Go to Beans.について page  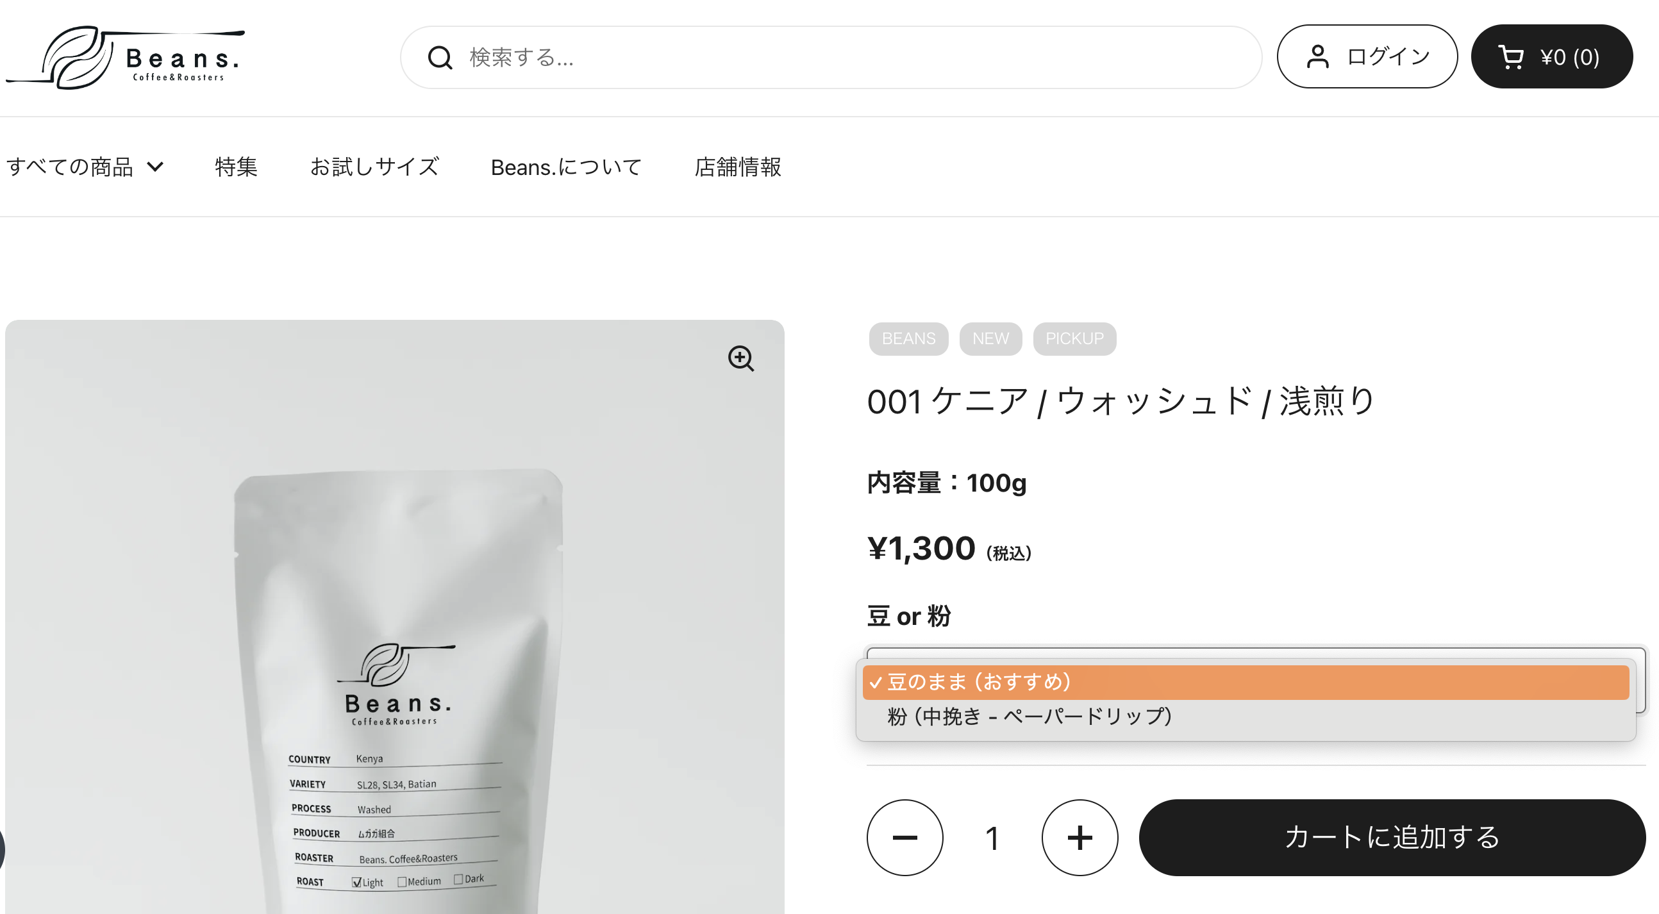click(566, 167)
